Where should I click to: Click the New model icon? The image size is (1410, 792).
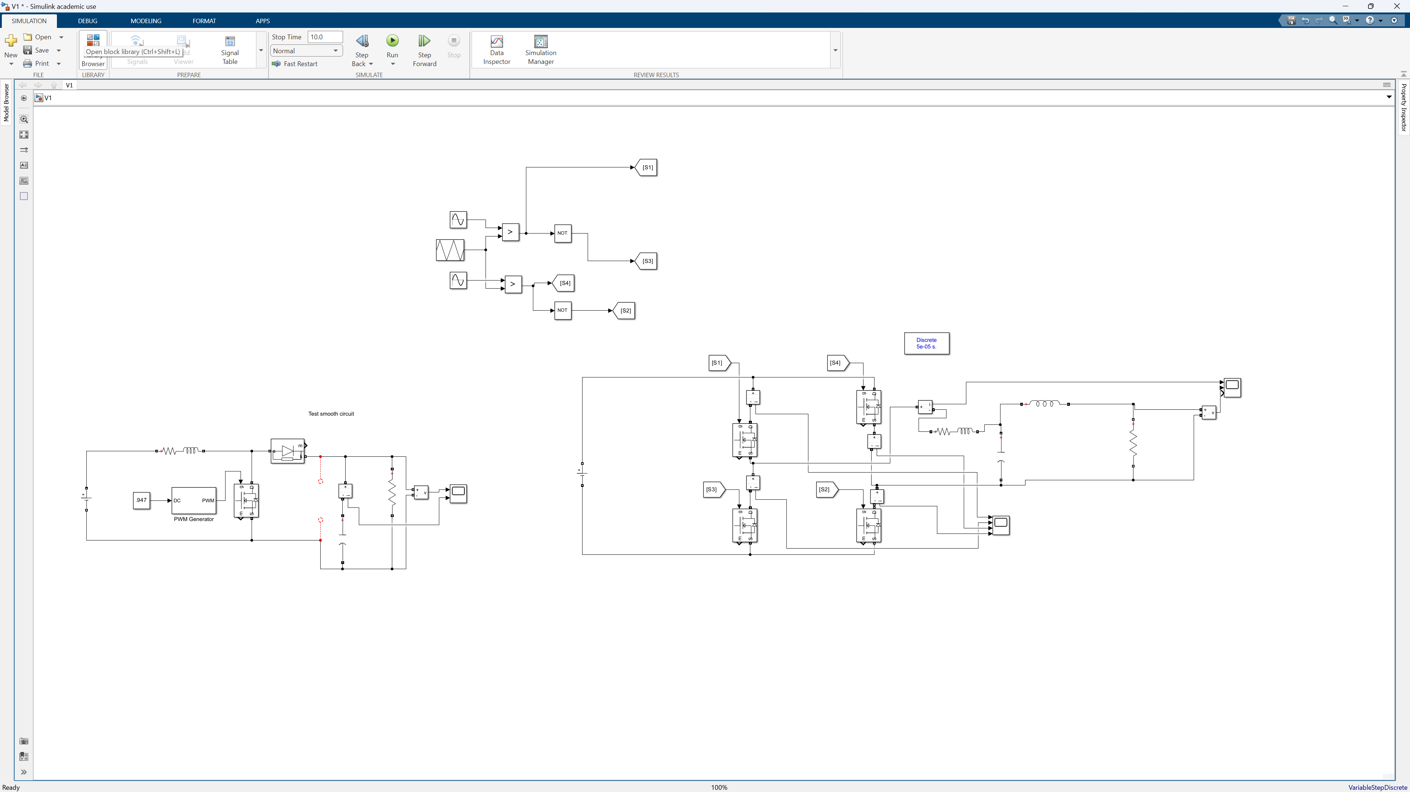10,41
